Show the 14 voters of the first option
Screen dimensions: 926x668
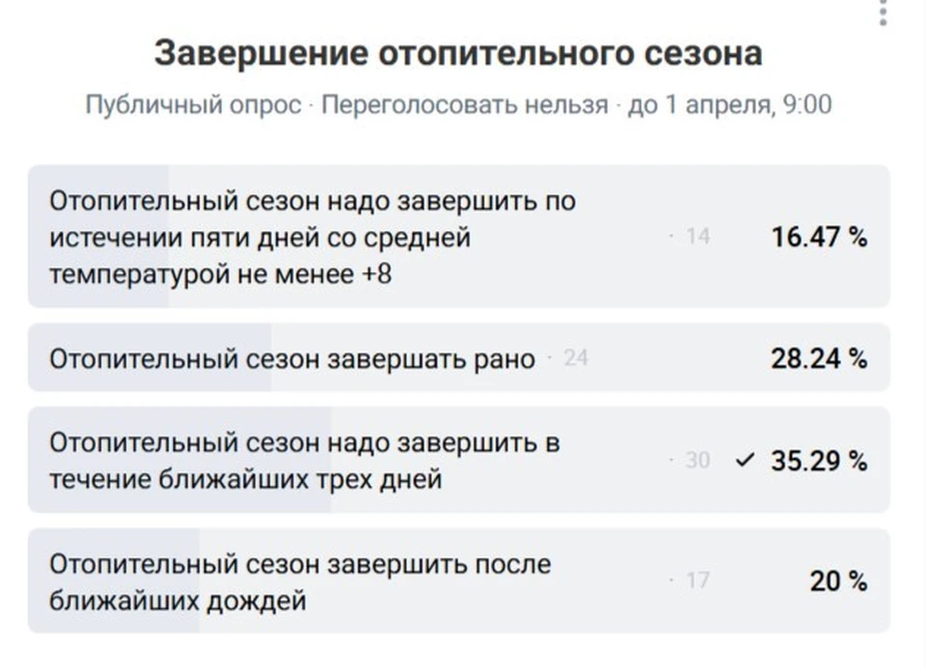[697, 237]
